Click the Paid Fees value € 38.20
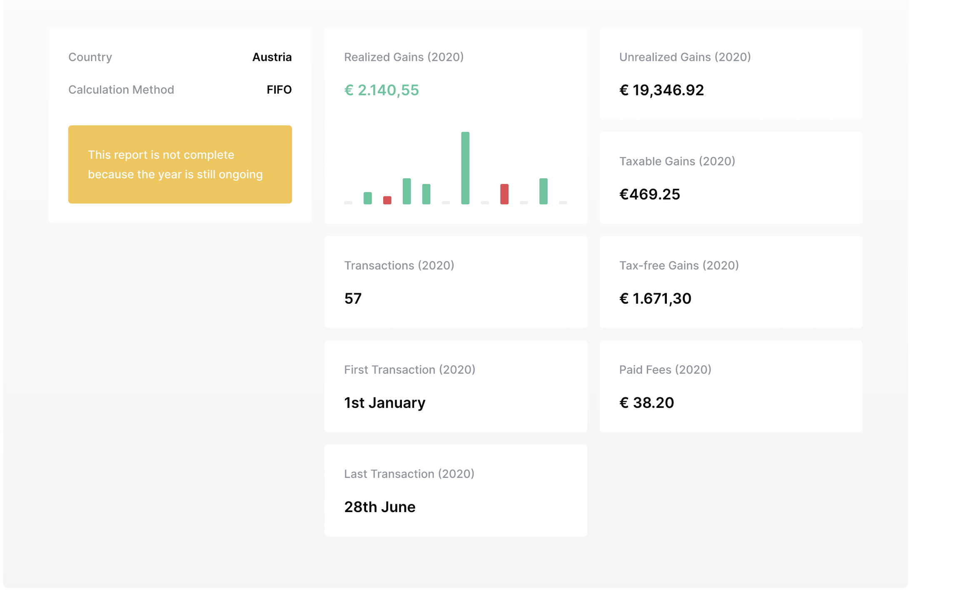The image size is (978, 600). 646,402
